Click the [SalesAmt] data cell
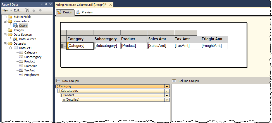The height and width of the screenshot is (123, 272). [x=161, y=46]
